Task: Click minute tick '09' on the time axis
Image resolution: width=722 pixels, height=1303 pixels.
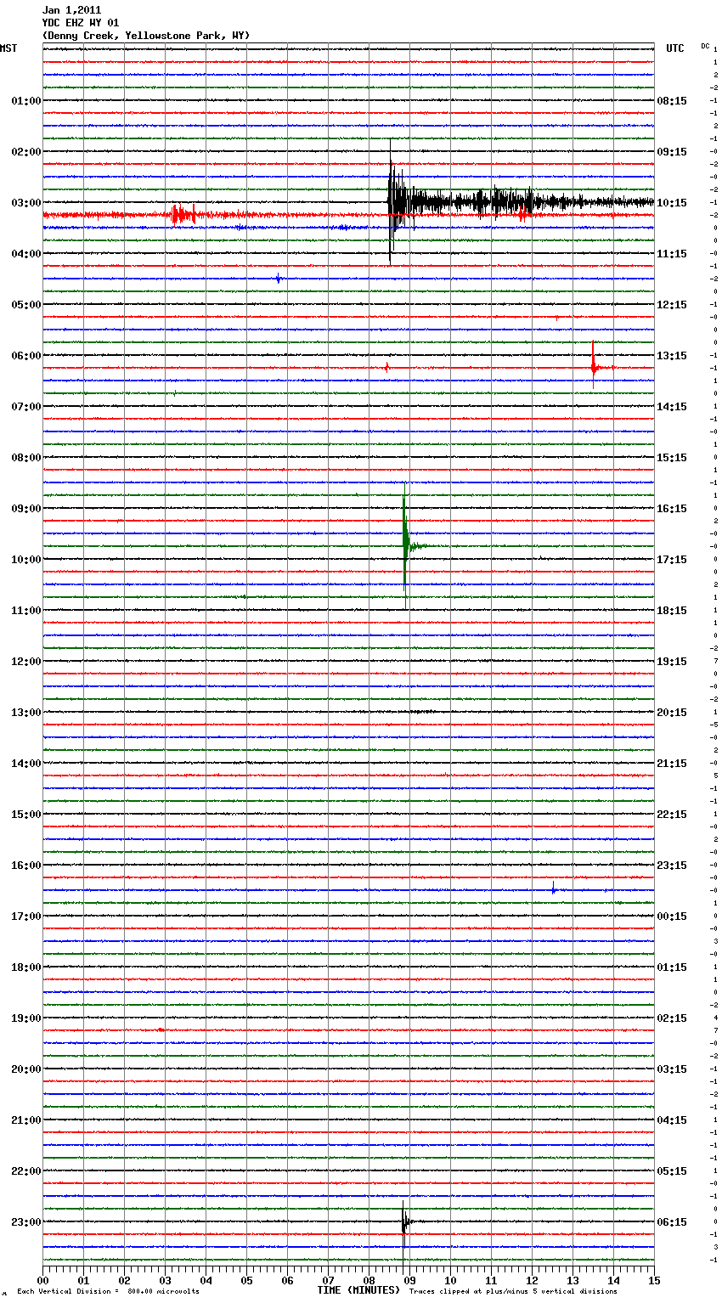Action: point(409,1280)
